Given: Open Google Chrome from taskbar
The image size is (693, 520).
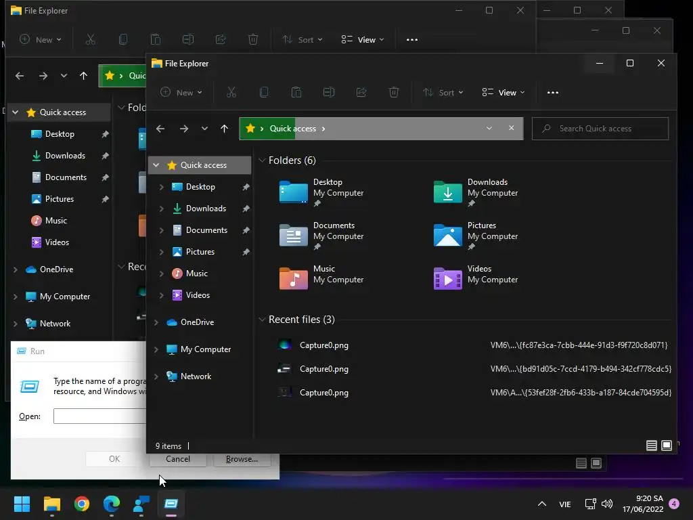Looking at the screenshot, I should [82, 504].
